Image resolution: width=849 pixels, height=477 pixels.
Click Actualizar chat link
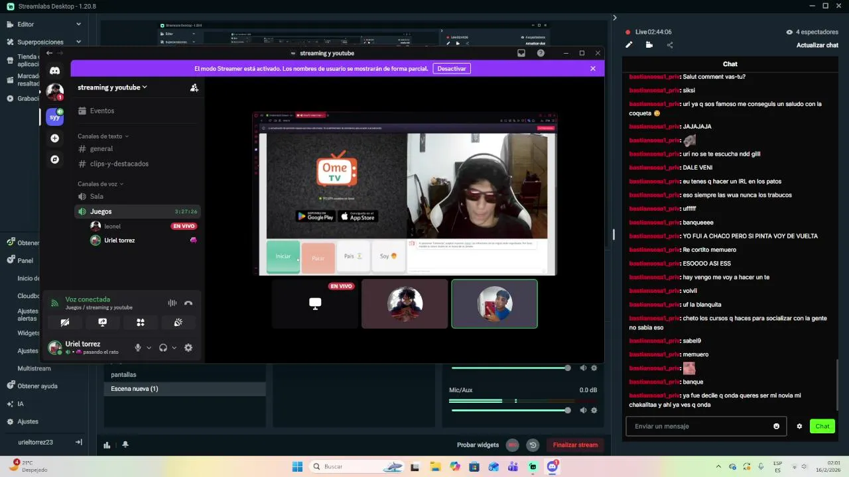tap(817, 45)
